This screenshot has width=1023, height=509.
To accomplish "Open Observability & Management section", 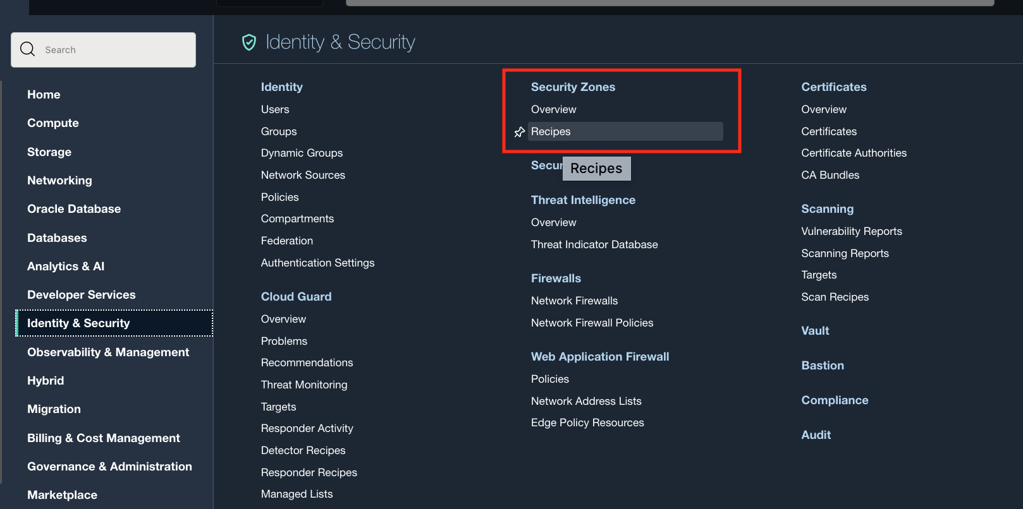I will point(108,352).
